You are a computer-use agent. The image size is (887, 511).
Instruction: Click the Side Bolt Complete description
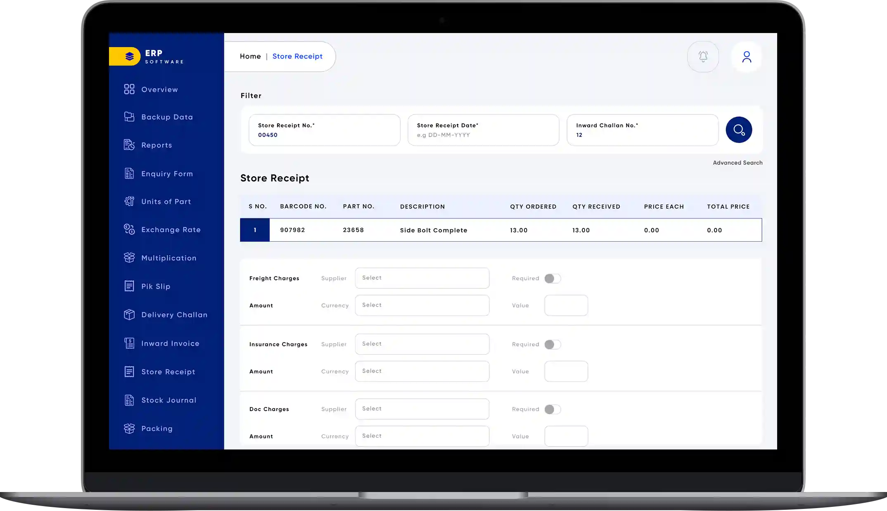[x=434, y=230]
